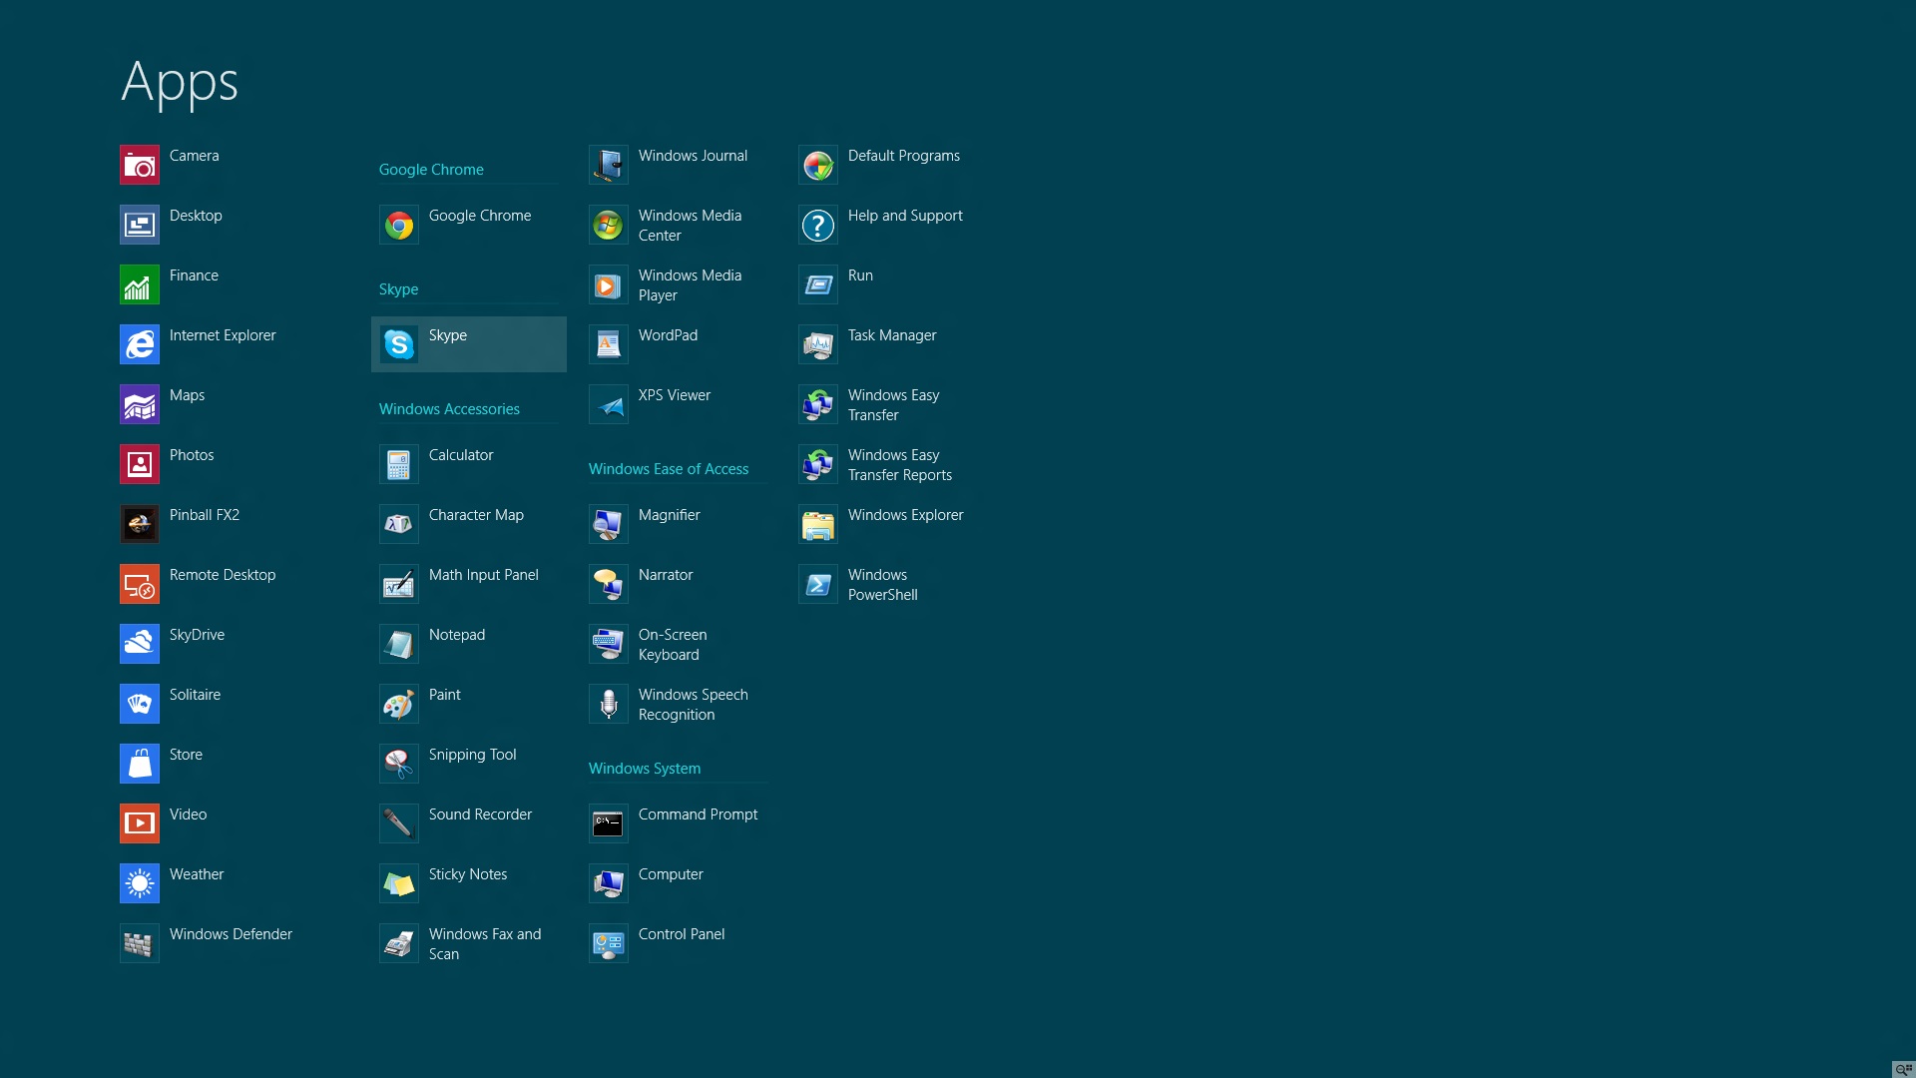The height and width of the screenshot is (1078, 1916).
Task: Launch the Finance app icon
Action: [140, 284]
